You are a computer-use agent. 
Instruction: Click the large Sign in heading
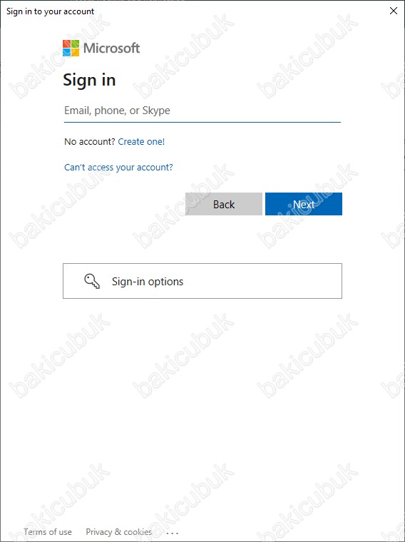click(x=89, y=80)
